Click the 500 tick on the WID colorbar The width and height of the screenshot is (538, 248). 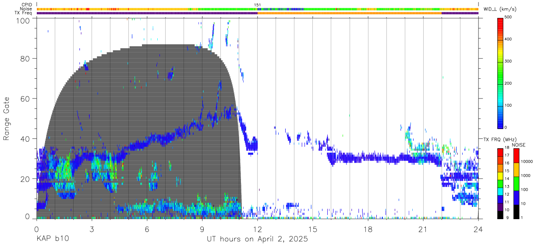(509, 17)
